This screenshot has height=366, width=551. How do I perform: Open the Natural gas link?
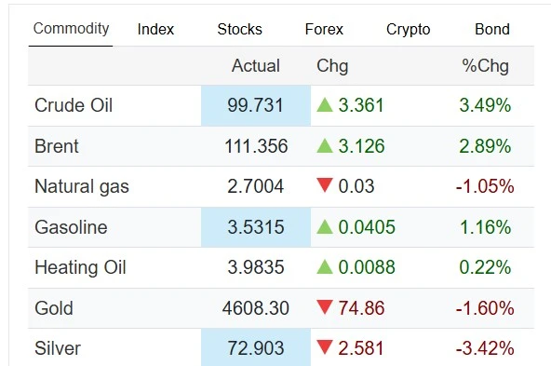tap(82, 186)
